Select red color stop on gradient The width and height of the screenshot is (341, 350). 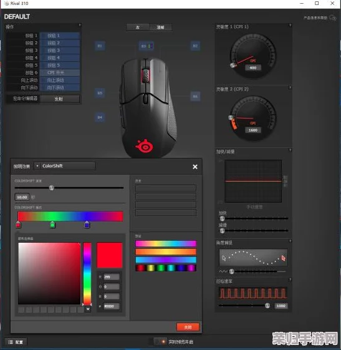(x=18, y=225)
